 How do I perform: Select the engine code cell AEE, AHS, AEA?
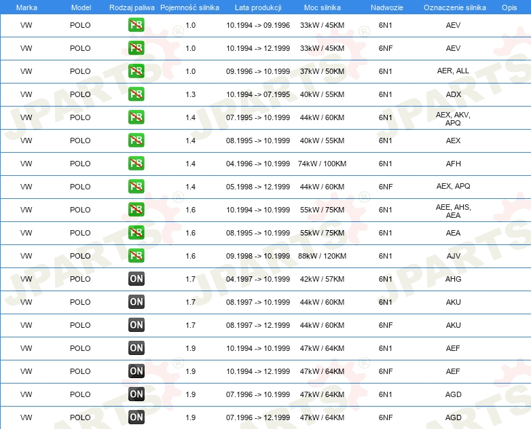coord(453,211)
